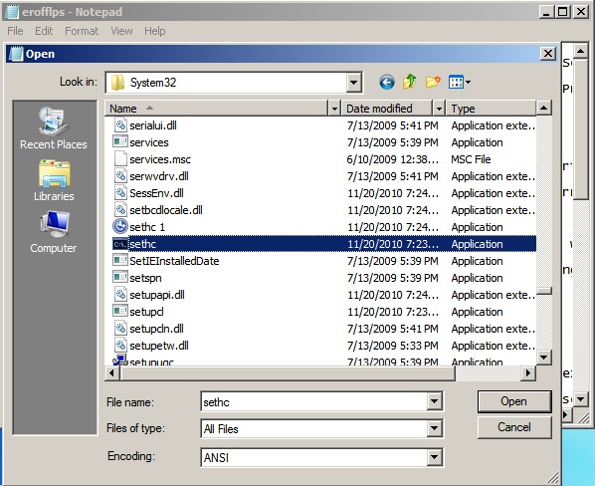Image resolution: width=595 pixels, height=486 pixels.
Task: Select the setupcln.dll file name
Action: coord(157,329)
